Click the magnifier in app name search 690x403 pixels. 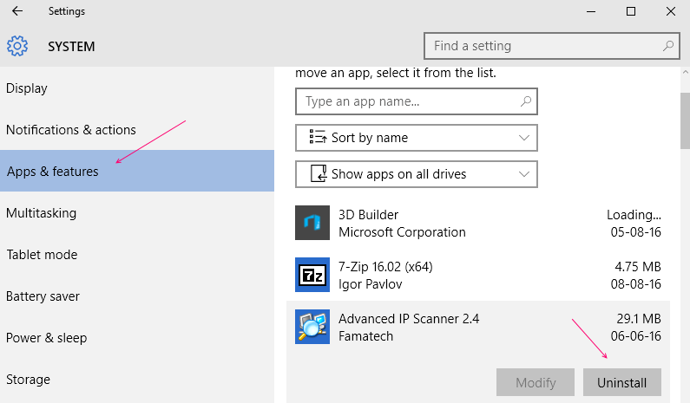pos(525,101)
